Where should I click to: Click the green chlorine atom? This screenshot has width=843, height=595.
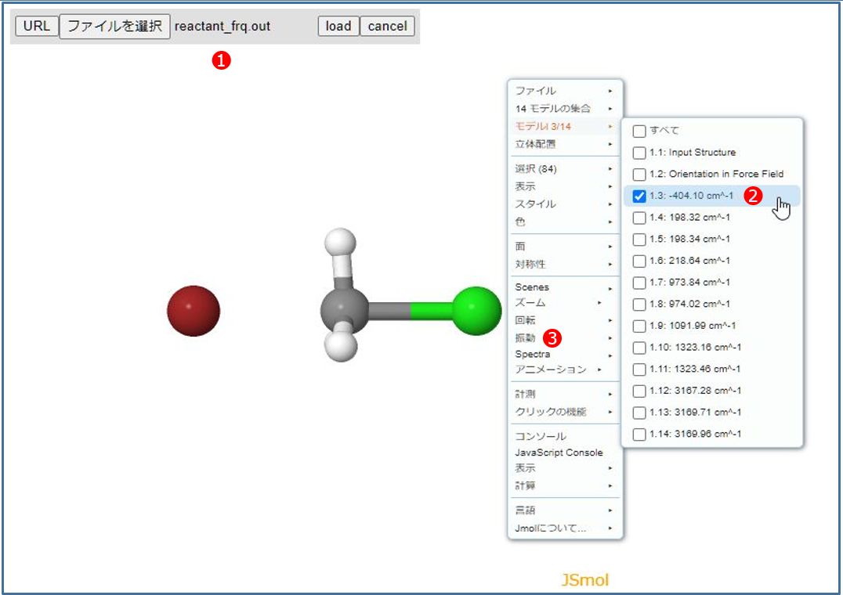[477, 311]
